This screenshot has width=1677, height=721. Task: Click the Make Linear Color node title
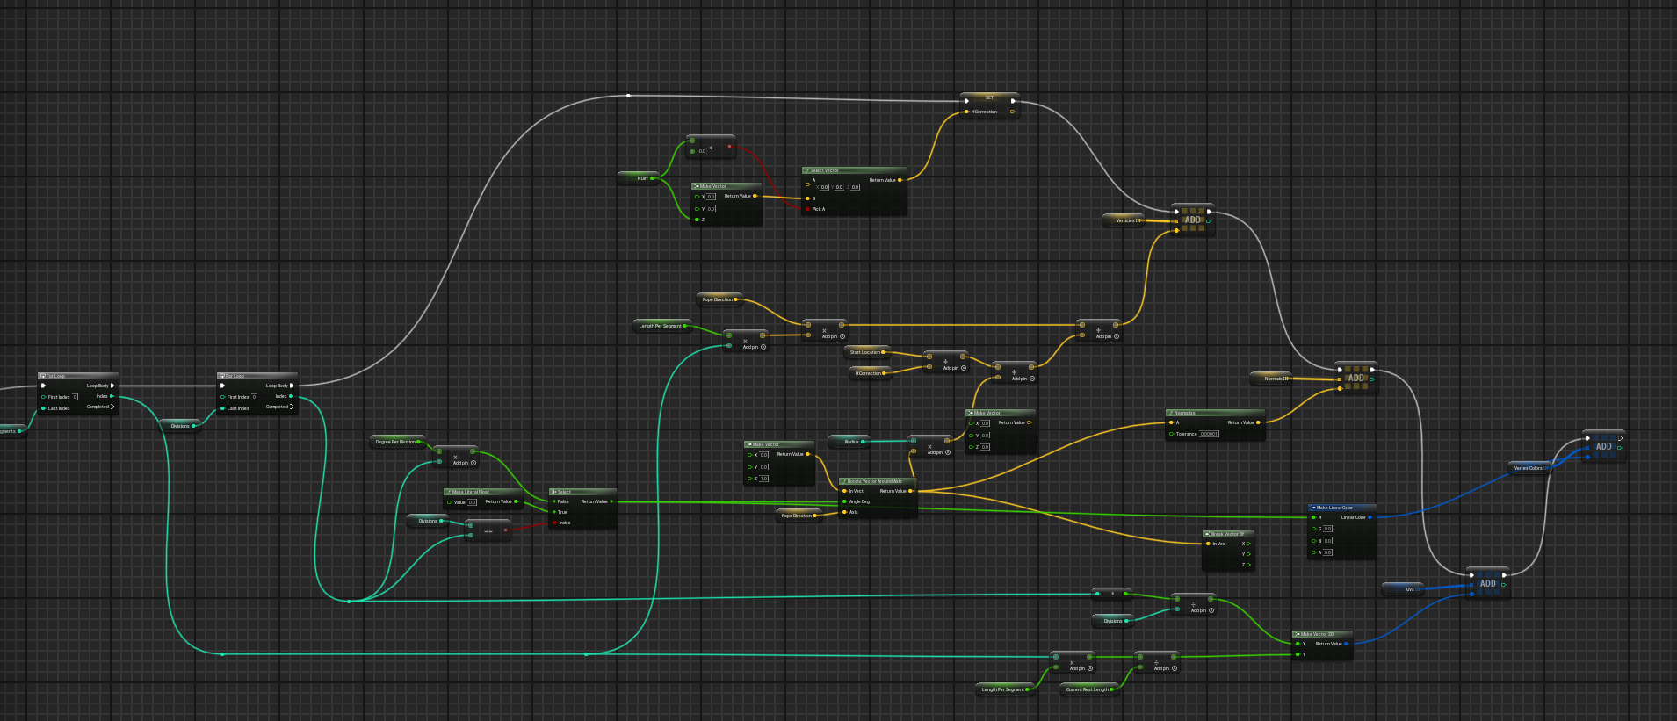pyautogui.click(x=1341, y=508)
